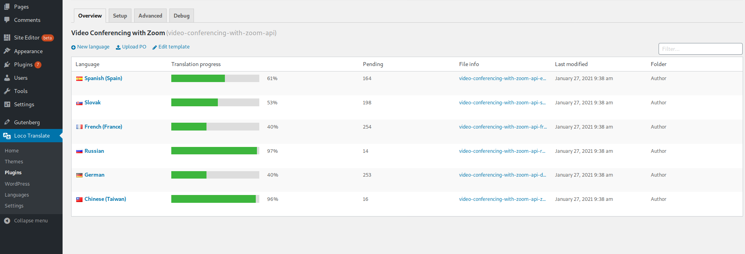Image resolution: width=745 pixels, height=254 pixels.
Task: Open the German translation
Action: 94,175
